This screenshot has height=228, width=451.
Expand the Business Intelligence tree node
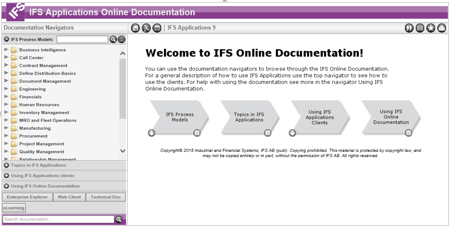coord(6,50)
